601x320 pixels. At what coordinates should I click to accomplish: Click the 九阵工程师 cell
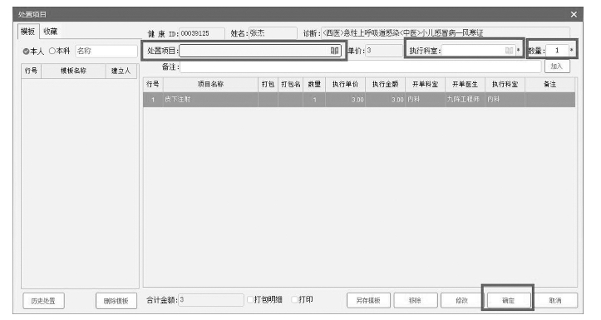(x=465, y=100)
